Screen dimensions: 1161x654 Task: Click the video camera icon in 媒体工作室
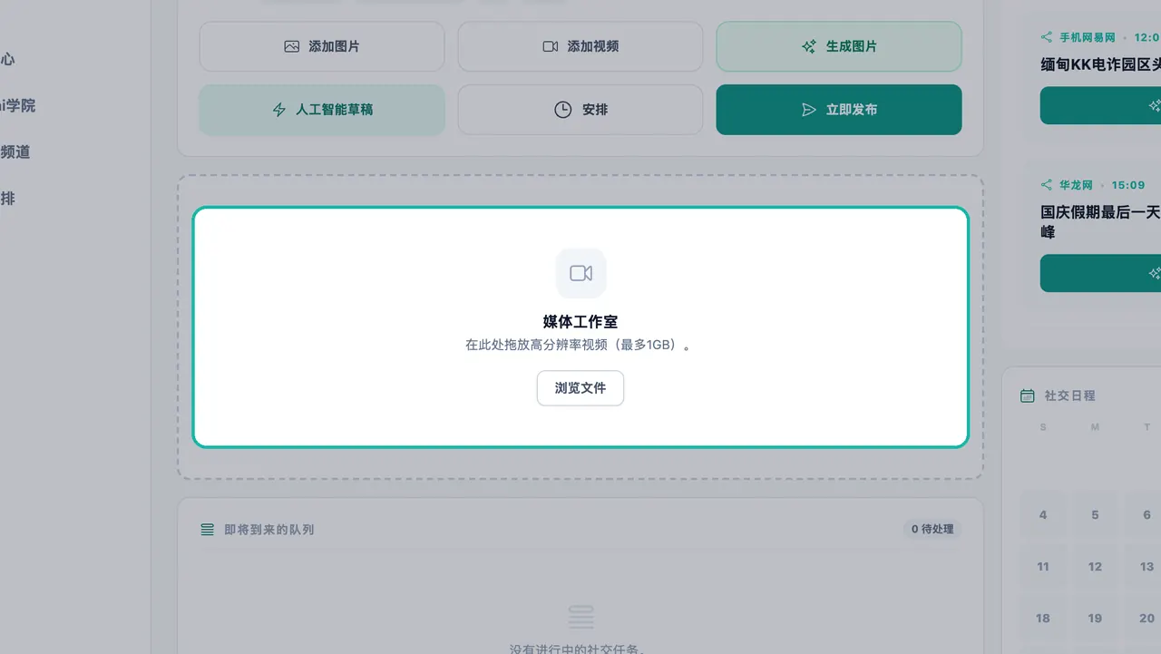580,273
